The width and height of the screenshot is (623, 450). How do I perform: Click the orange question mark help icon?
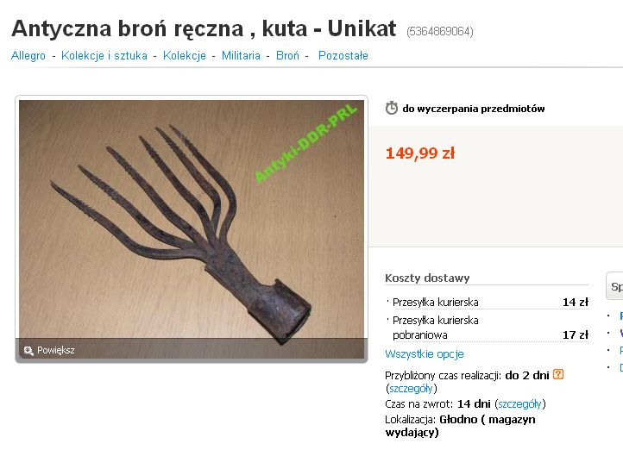(558, 374)
